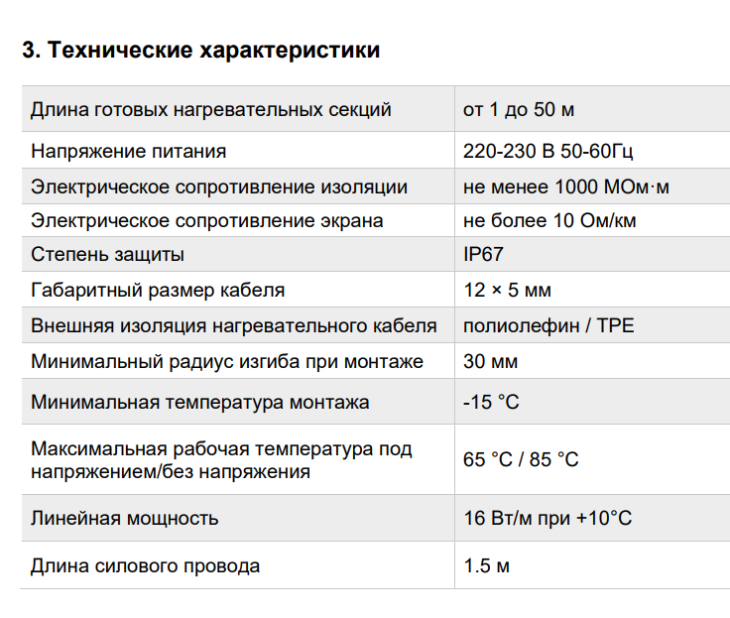Click the "полиолефин / TPE" value
730x618 pixels.
[x=548, y=325]
